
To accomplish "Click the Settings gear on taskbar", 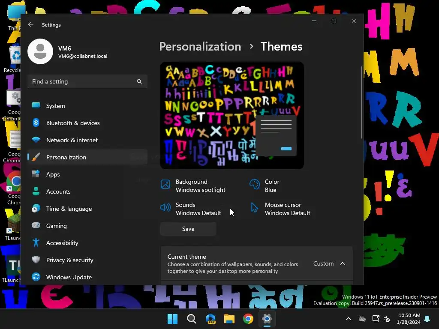I will (x=267, y=319).
